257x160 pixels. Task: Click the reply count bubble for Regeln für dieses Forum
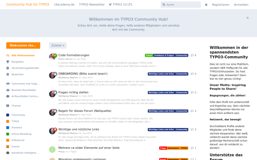pyautogui.click(x=194, y=111)
